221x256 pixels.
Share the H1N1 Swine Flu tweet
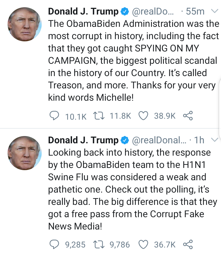[x=188, y=244]
